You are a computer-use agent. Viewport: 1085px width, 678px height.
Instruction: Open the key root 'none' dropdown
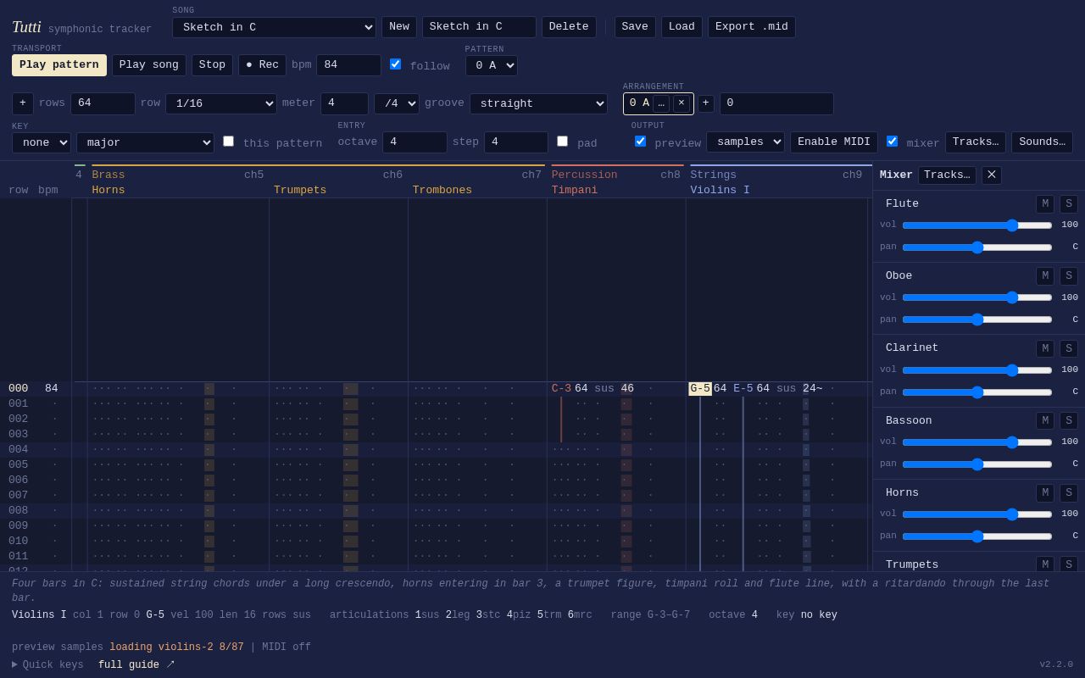click(x=42, y=142)
